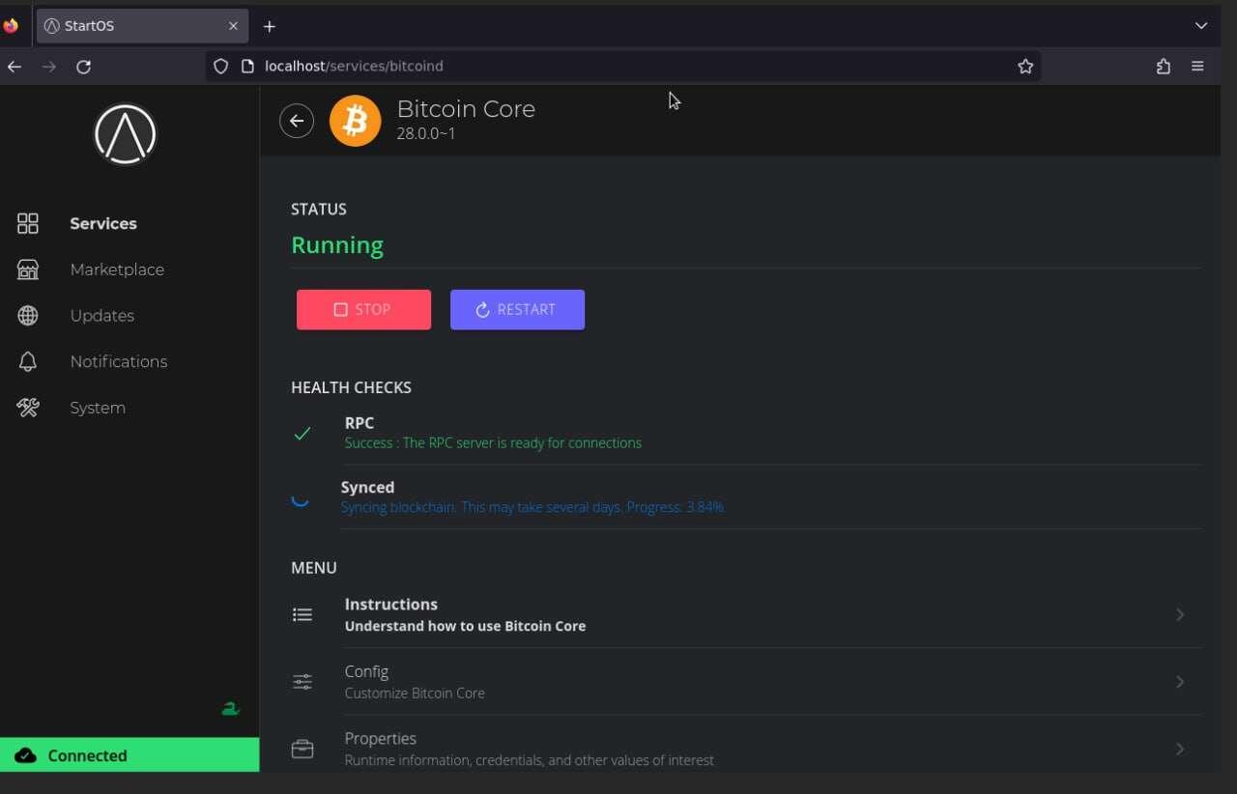1237x794 pixels.
Task: Open Config menu entry
Action: (746, 682)
